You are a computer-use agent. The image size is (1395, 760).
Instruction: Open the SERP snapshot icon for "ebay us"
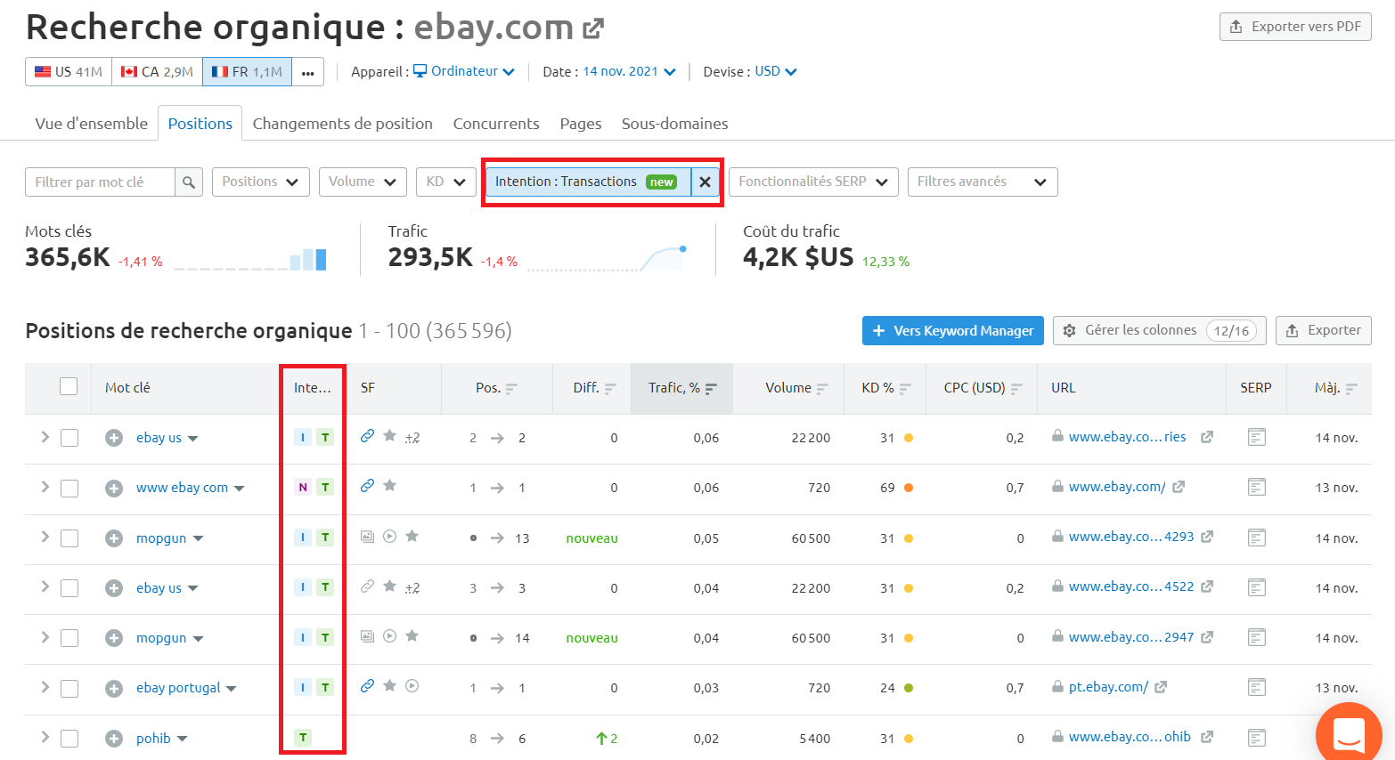coord(1256,437)
